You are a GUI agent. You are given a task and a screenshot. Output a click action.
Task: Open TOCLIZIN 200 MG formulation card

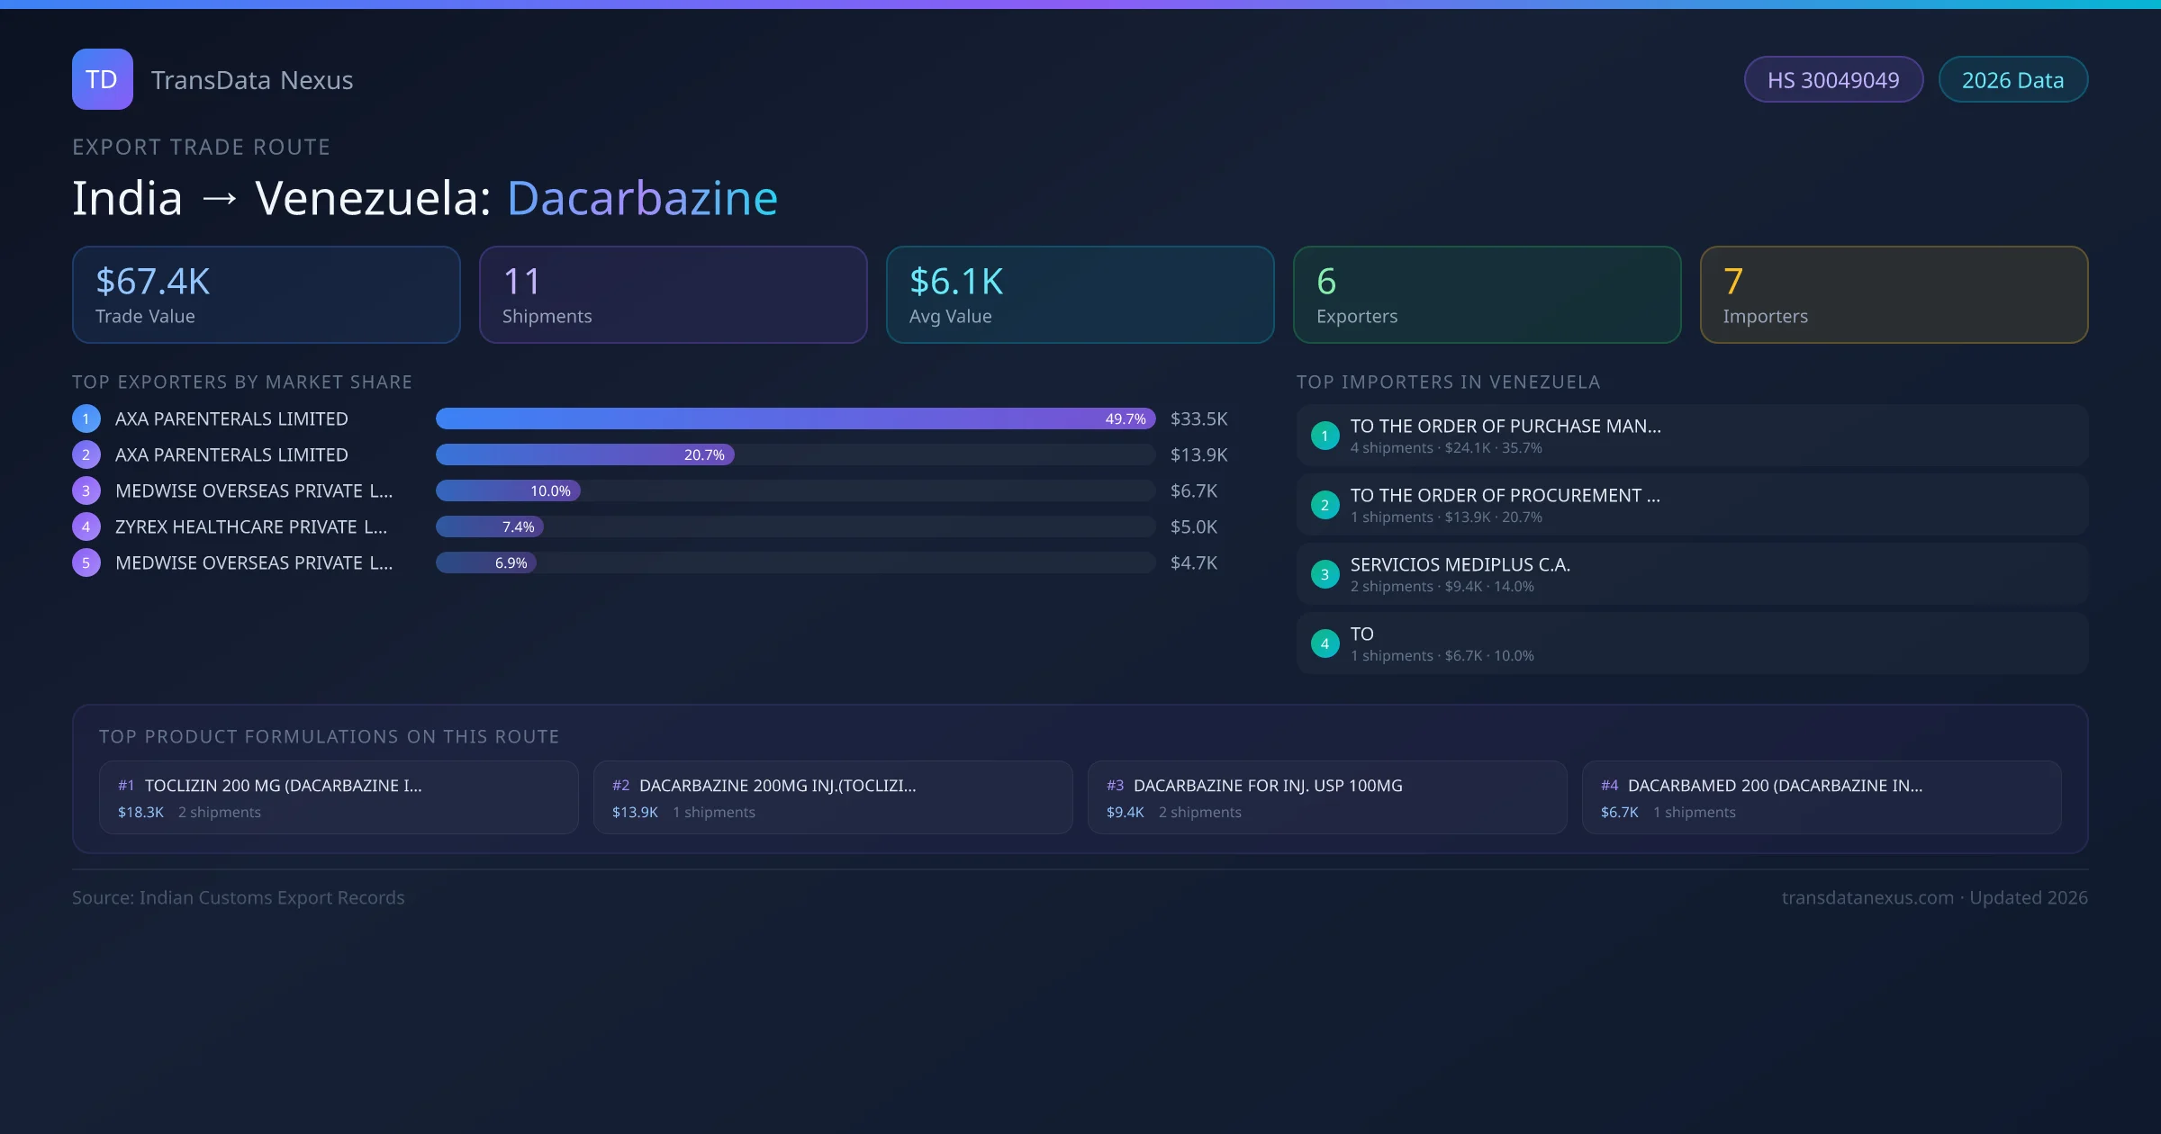339,797
